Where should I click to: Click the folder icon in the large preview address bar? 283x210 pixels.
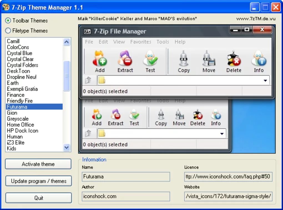click(x=102, y=80)
